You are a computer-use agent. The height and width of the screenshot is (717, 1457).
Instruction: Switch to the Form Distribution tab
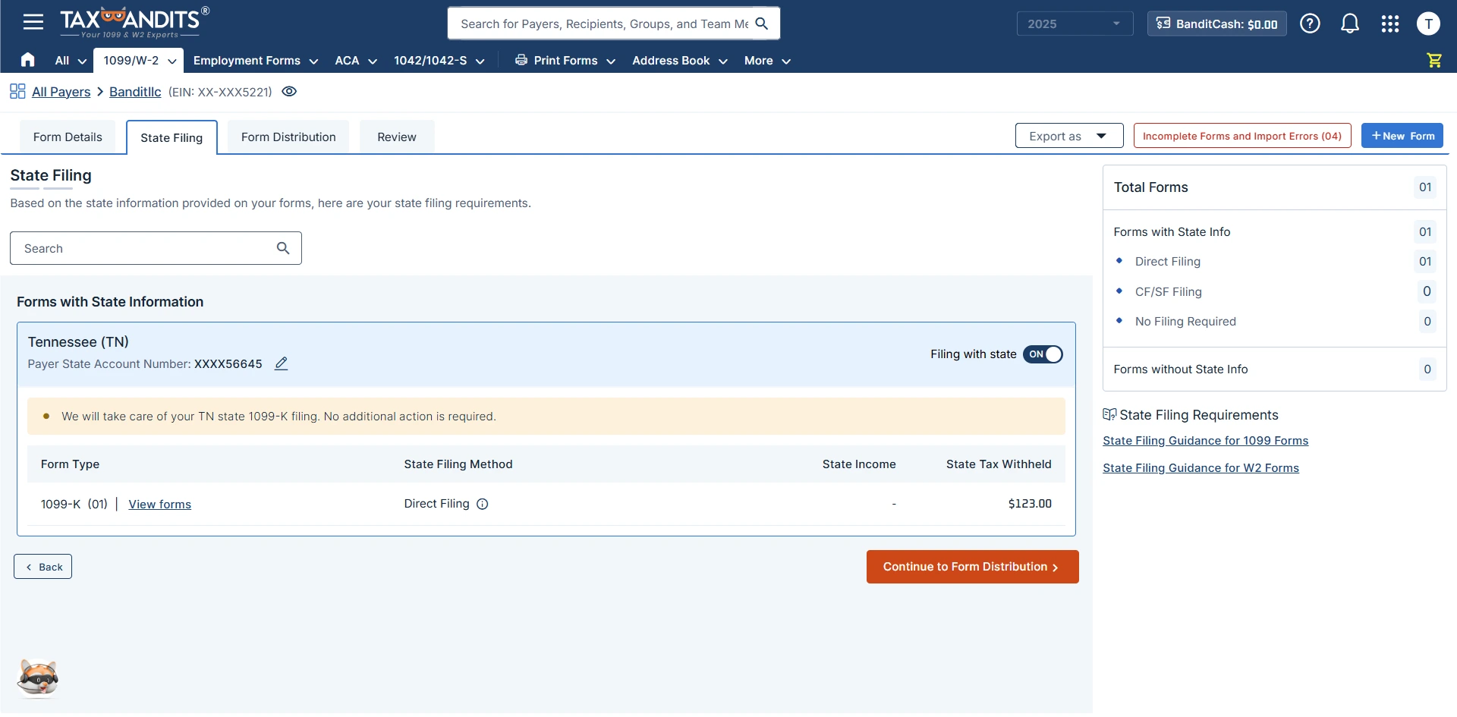click(x=288, y=137)
